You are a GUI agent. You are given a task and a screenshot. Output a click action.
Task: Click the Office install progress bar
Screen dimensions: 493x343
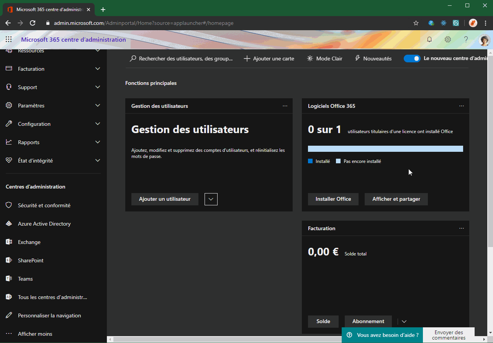pos(385,149)
